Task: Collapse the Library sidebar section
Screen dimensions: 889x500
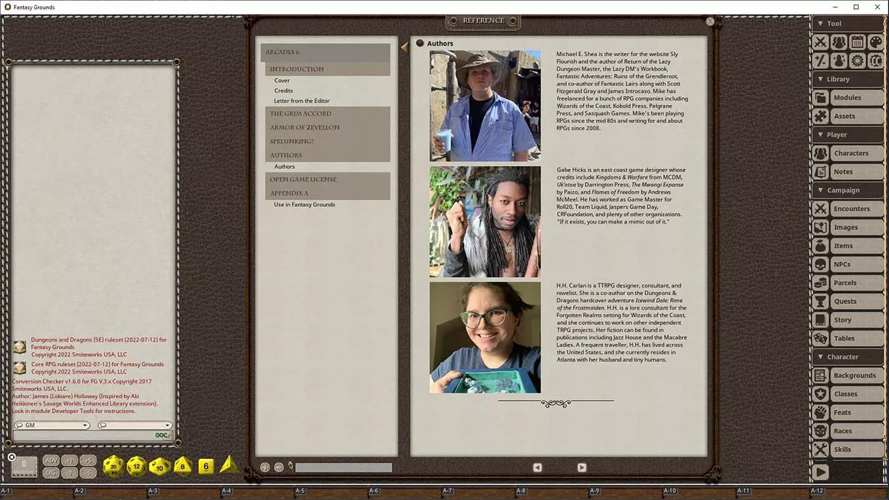Action: click(x=848, y=79)
